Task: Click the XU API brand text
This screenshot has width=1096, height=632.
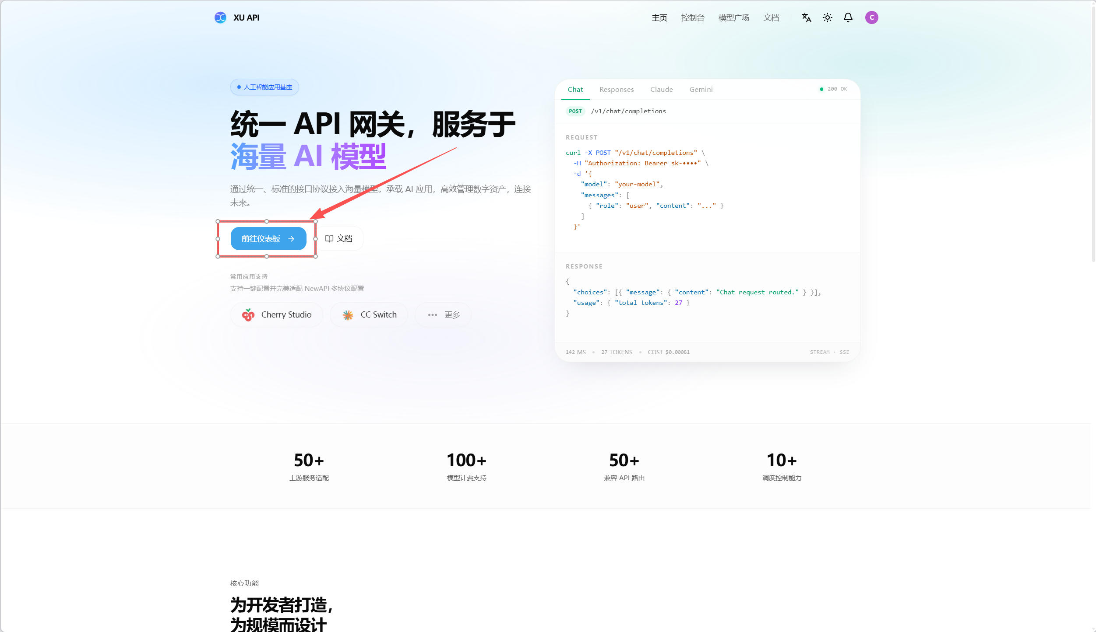Action: (246, 17)
